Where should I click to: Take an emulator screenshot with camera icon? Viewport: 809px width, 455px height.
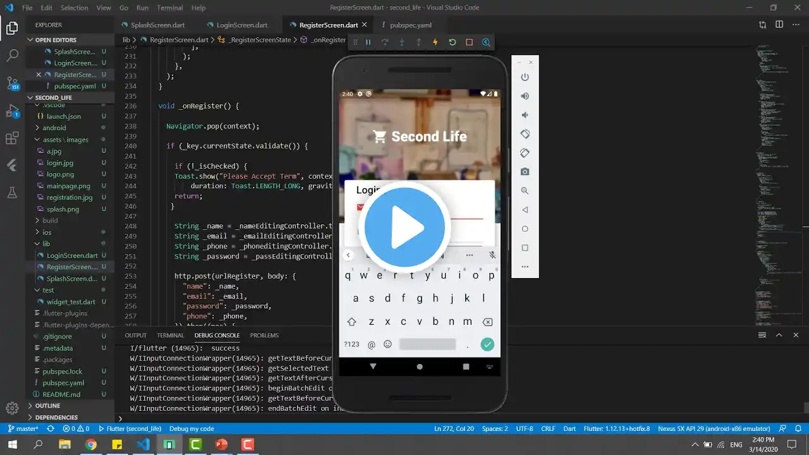coord(525,172)
